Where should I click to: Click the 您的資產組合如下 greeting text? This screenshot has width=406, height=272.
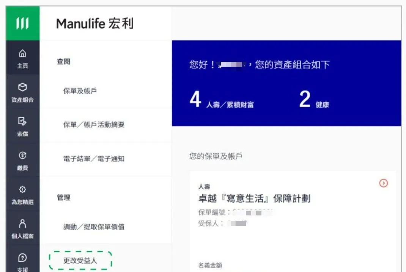[292, 65]
